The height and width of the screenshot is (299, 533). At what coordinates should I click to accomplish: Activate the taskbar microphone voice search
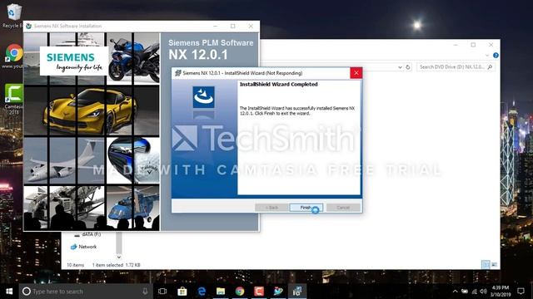[145, 292]
